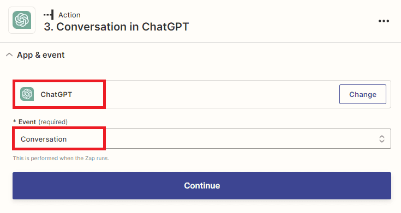Screen dimensions: 401x213
Task: Click the word "ChatGPT" in the step title
Action: [x=165, y=27]
